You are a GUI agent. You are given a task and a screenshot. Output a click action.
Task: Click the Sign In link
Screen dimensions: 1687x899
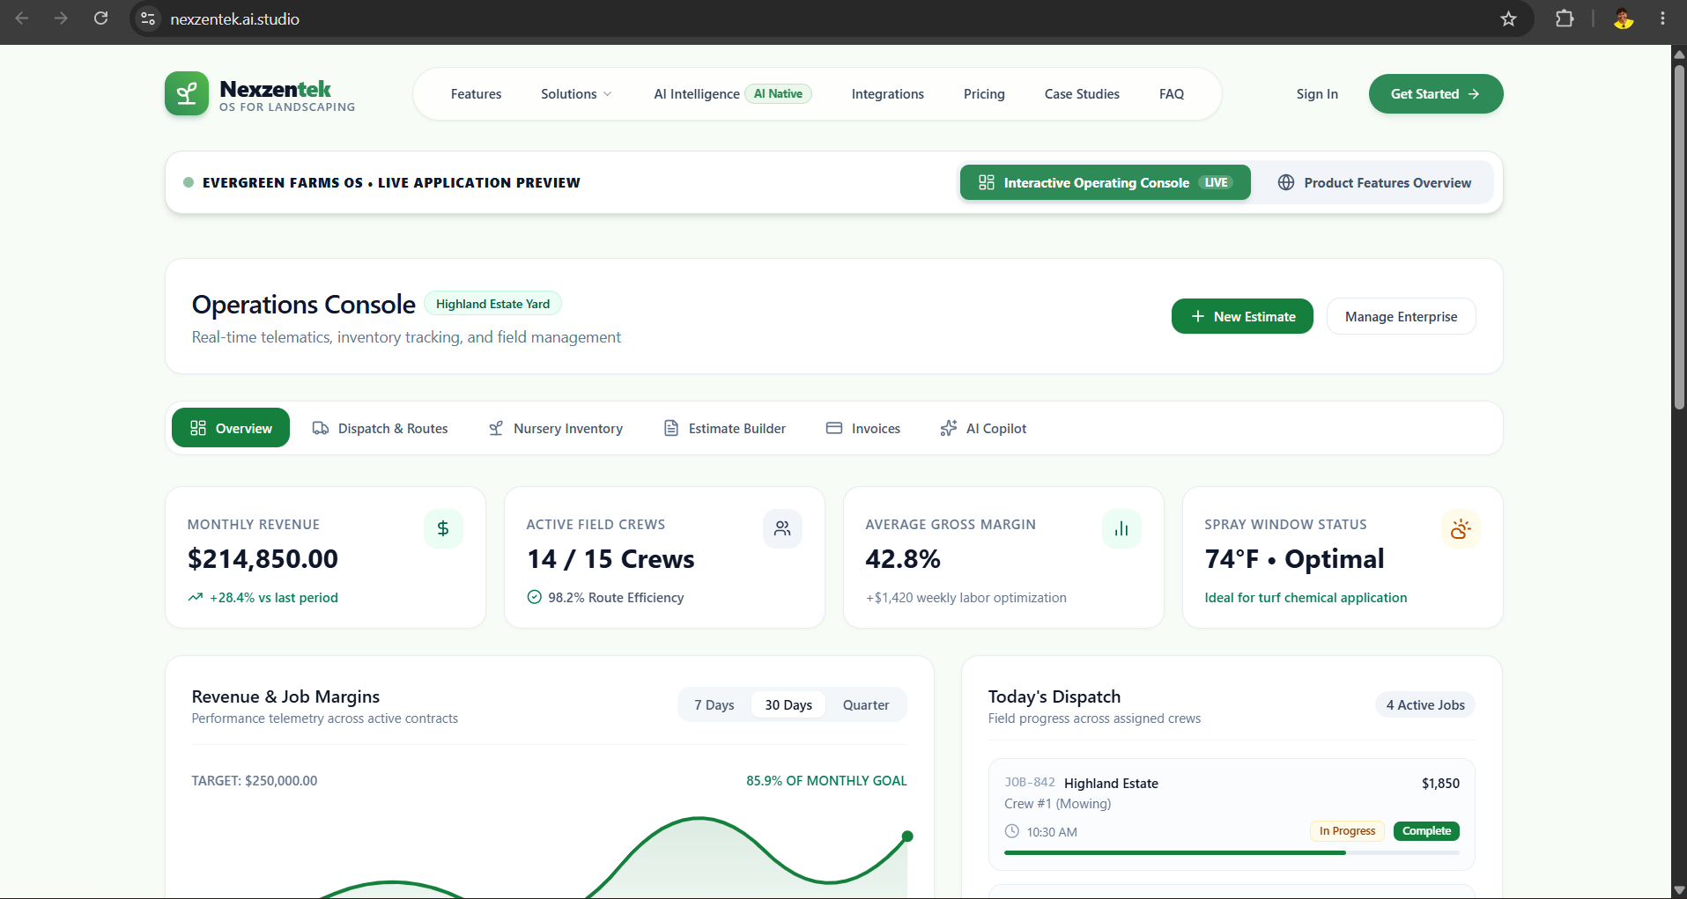[1317, 94]
